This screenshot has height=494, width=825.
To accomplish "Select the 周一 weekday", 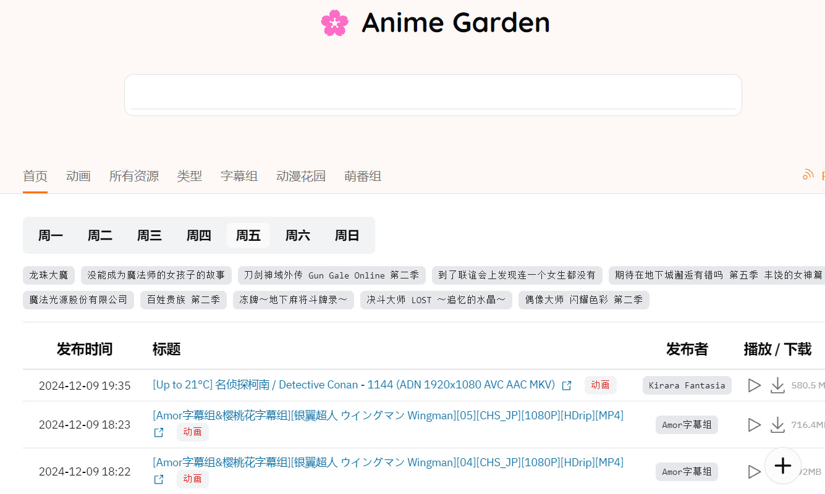I will 51,235.
